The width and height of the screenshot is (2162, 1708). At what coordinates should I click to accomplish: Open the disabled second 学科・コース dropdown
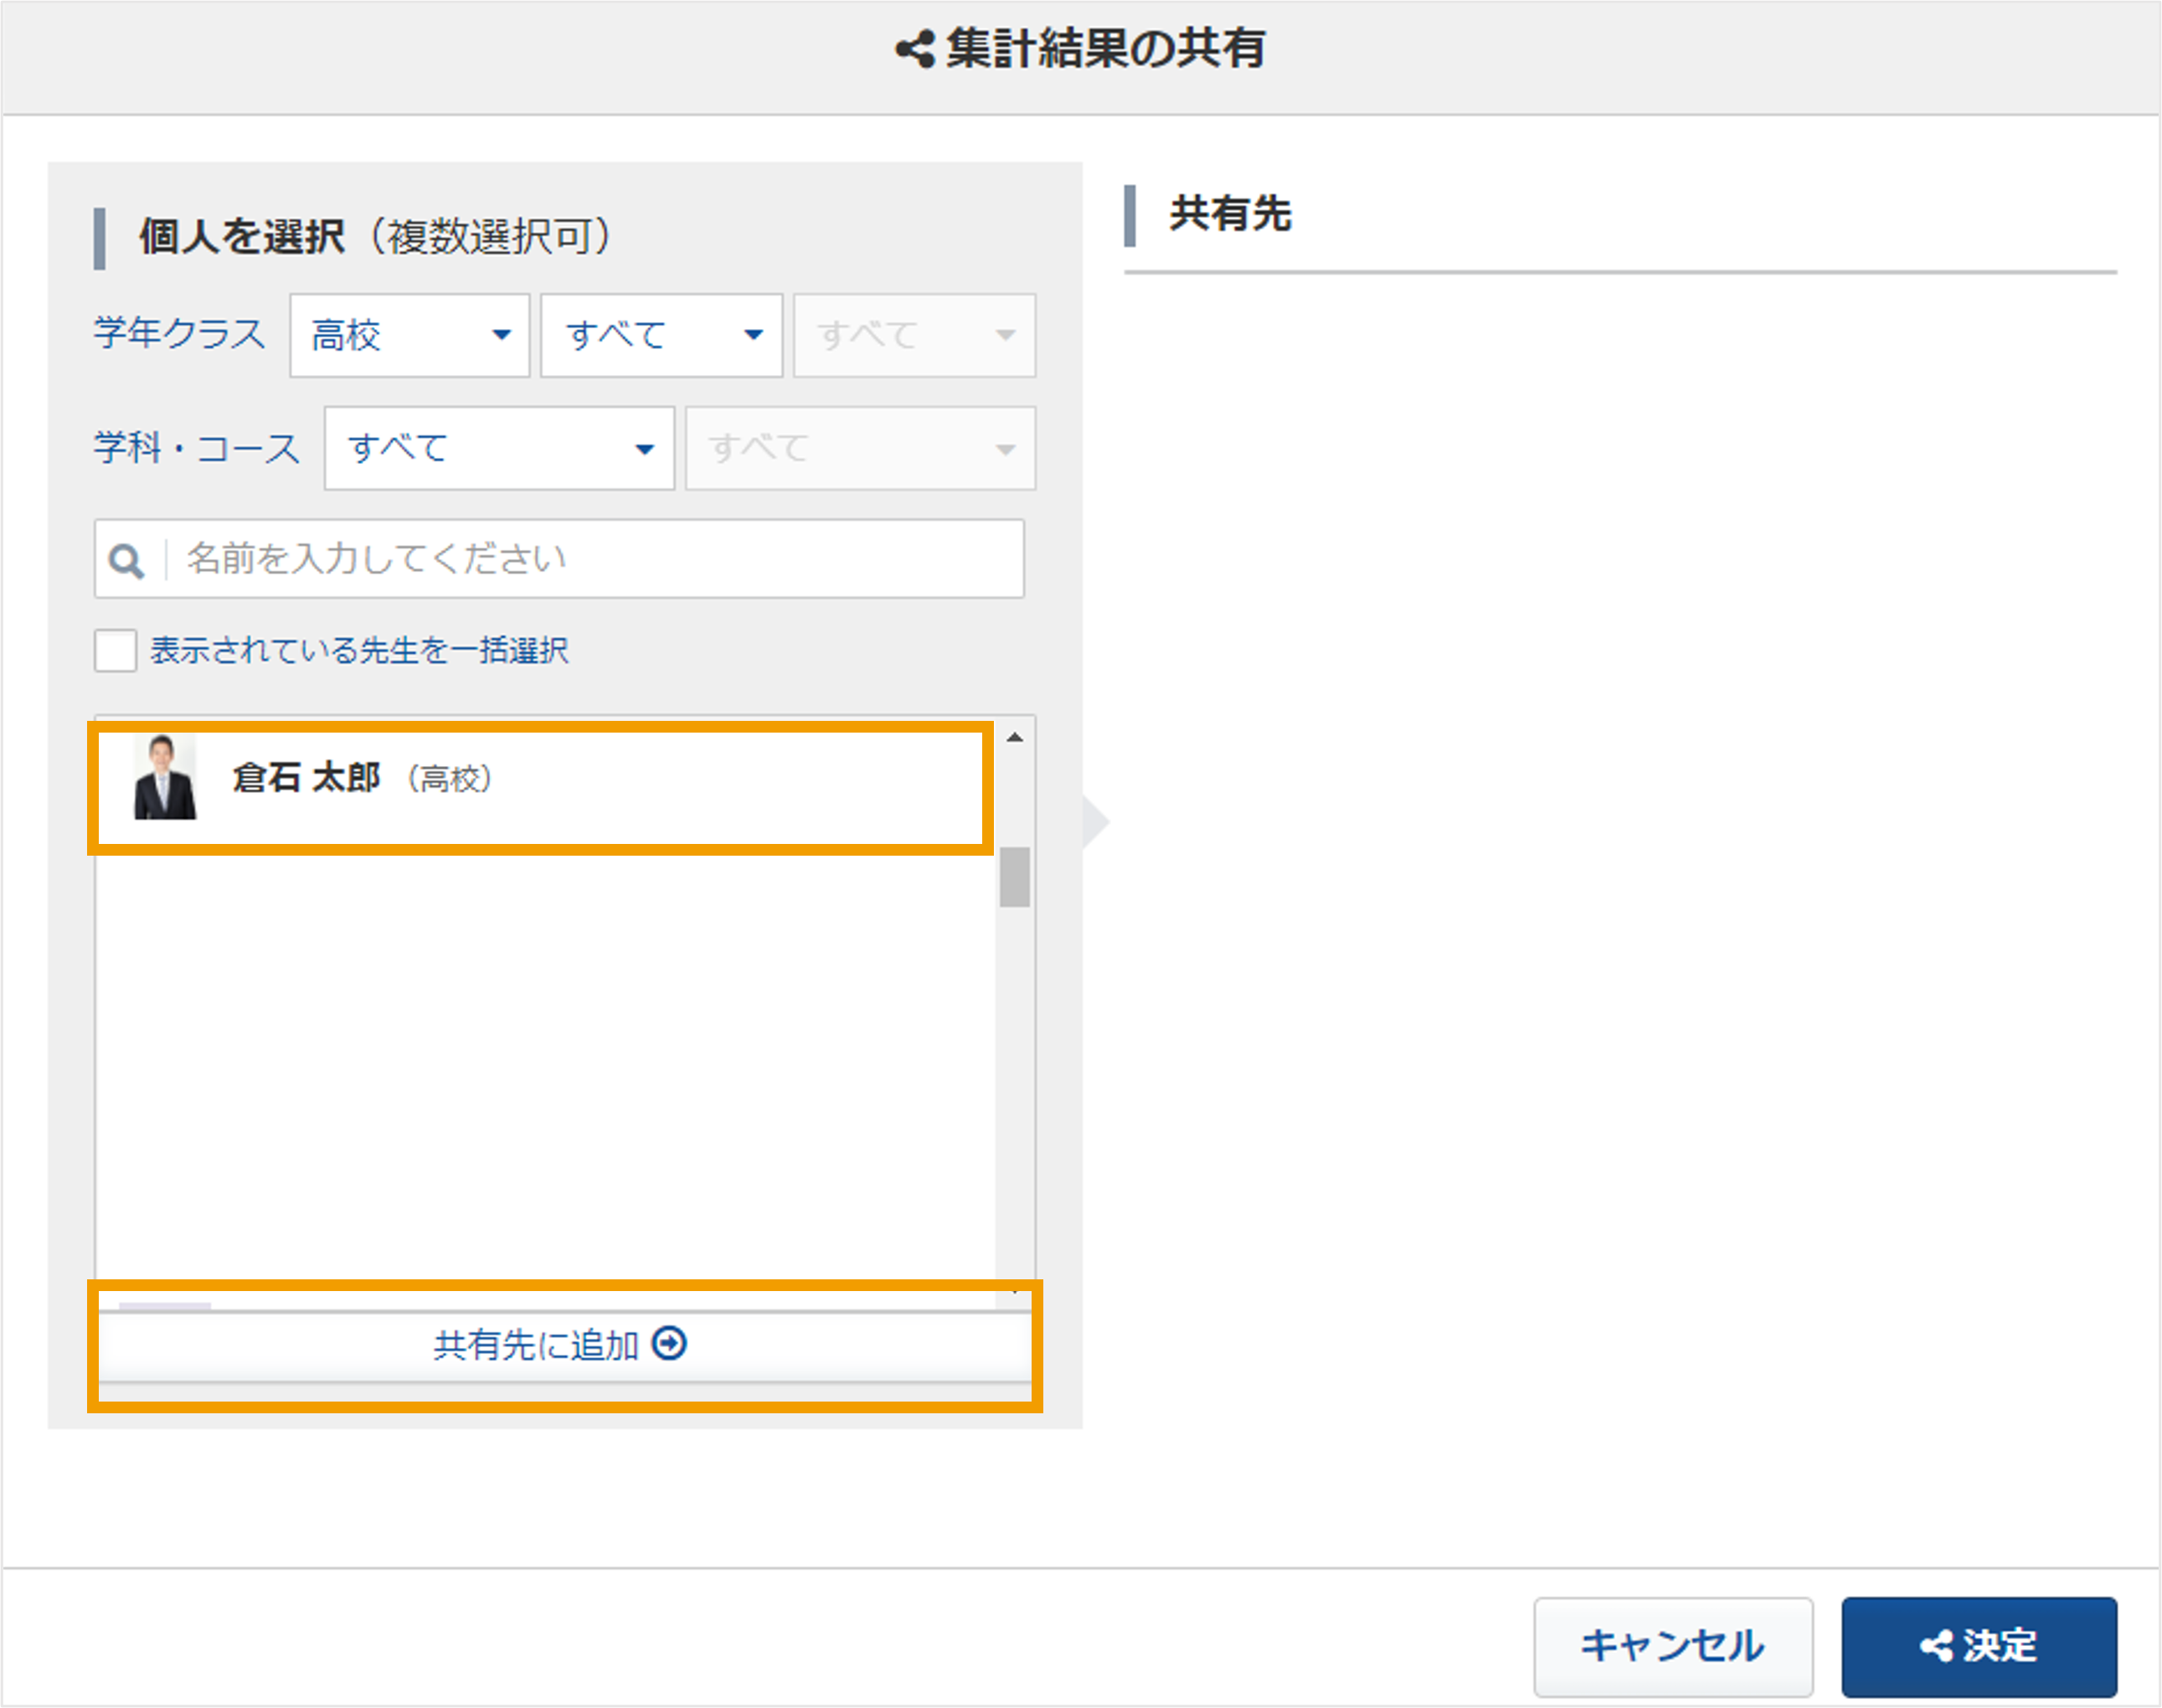(x=860, y=448)
